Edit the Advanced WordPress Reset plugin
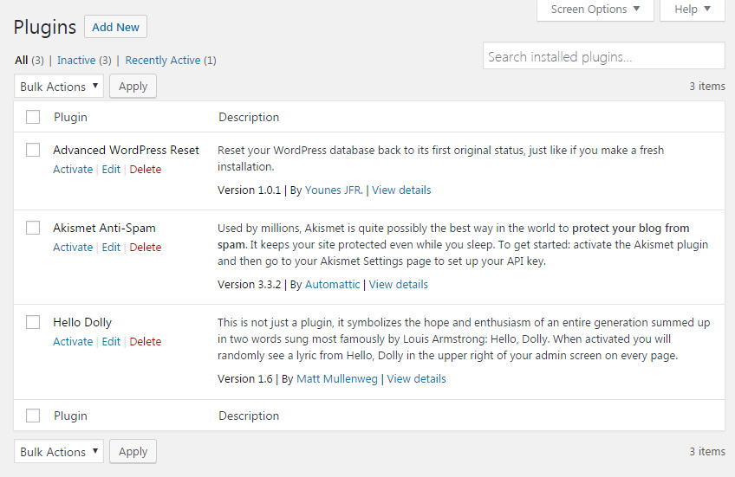This screenshot has width=735, height=477. tap(111, 170)
